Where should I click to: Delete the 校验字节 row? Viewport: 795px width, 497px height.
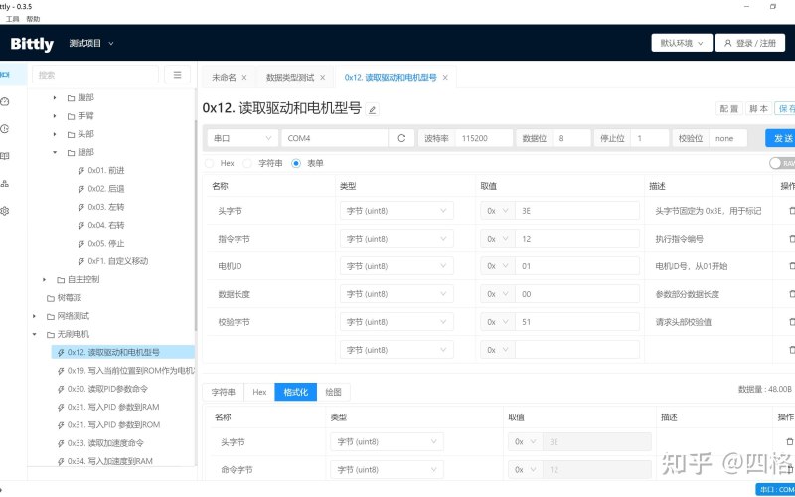pos(791,322)
